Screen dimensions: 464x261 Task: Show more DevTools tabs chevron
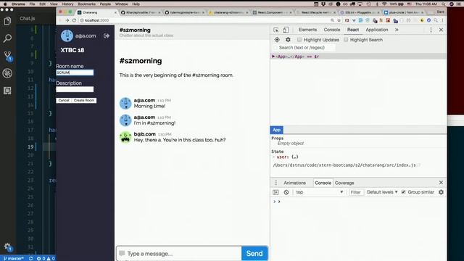(x=397, y=30)
